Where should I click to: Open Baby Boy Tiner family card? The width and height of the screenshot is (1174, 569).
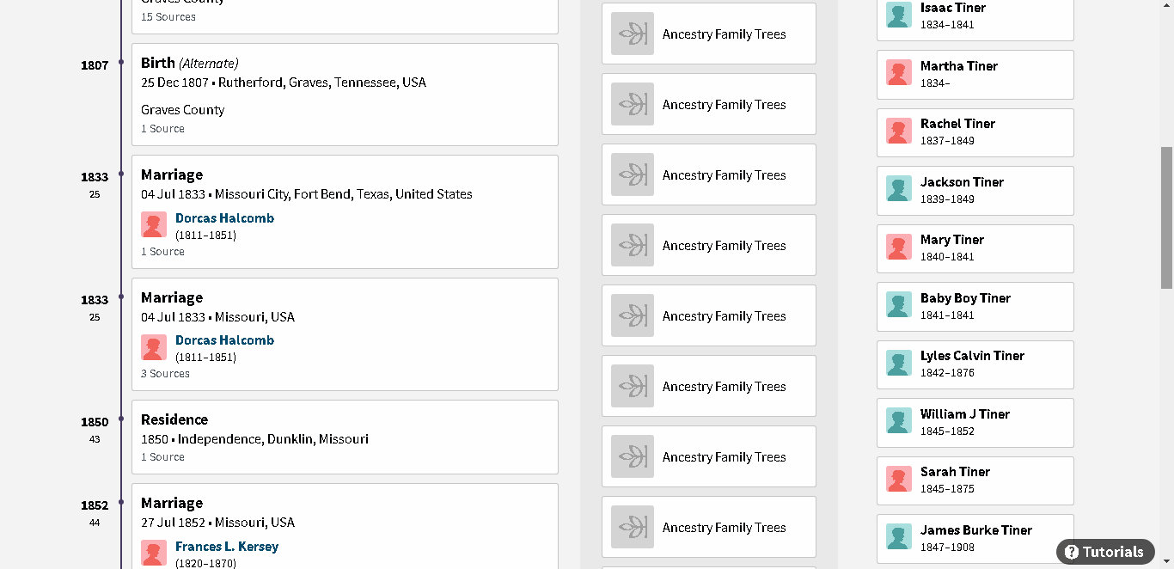975,306
